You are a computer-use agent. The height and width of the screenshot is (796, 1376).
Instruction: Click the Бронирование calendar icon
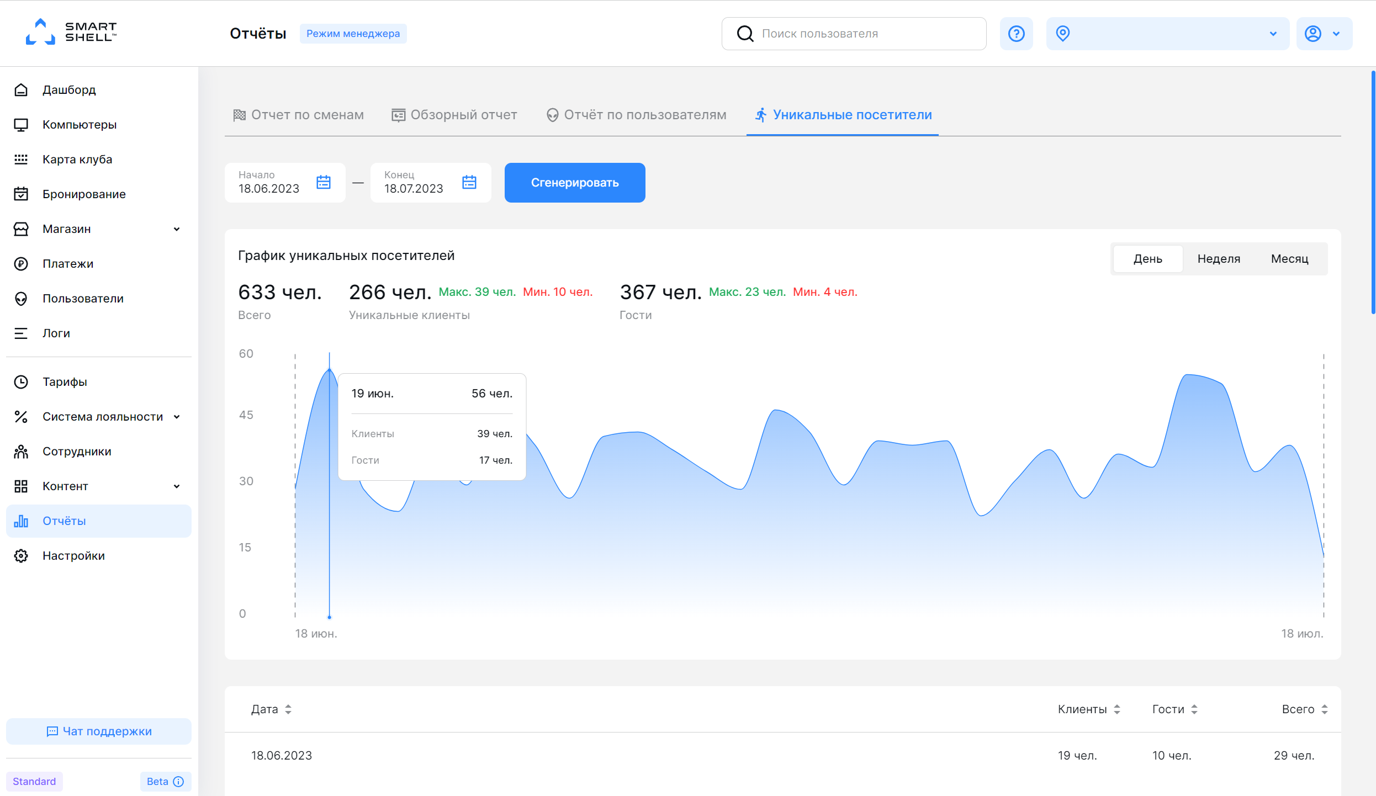click(21, 194)
